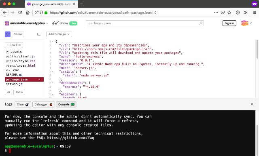Image resolution: width=259 pixels, height=156 pixels.
Task: Open the tracking protection shield icon
Action: [41, 13]
